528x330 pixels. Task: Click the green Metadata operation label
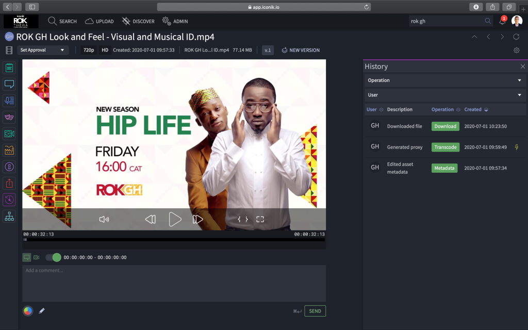(x=444, y=168)
